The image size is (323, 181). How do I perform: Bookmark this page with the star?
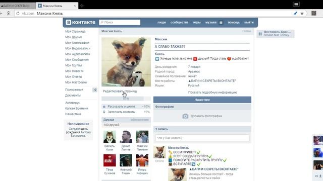[x=302, y=14]
